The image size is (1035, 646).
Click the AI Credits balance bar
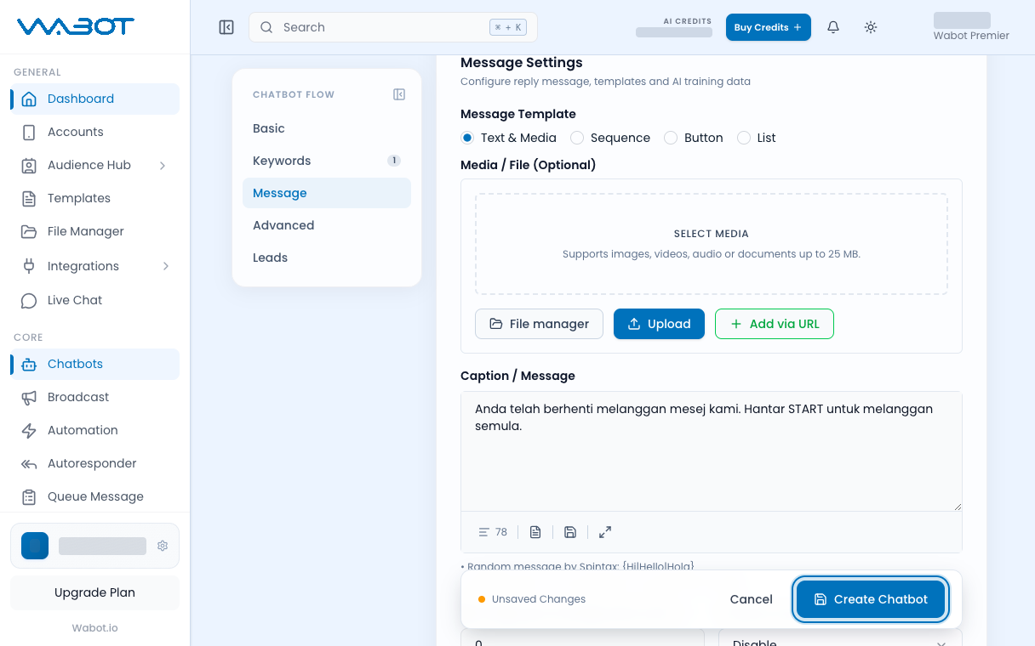tap(674, 32)
